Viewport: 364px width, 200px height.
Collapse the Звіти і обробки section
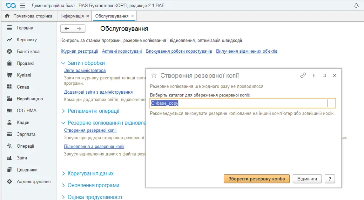pos(63,63)
